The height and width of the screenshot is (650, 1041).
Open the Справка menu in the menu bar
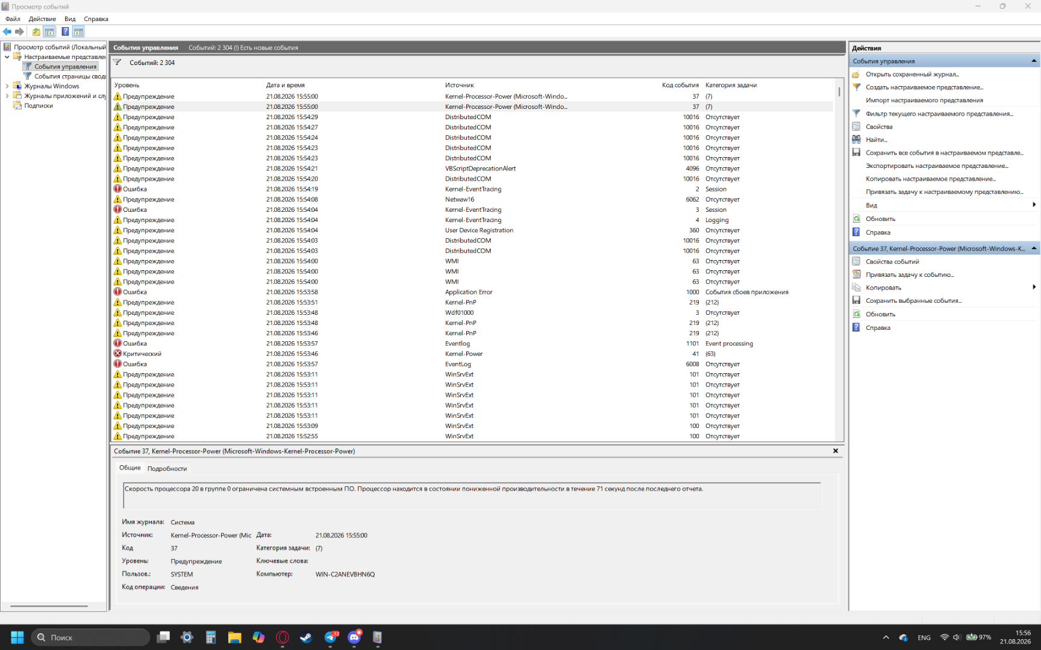pyautogui.click(x=96, y=19)
